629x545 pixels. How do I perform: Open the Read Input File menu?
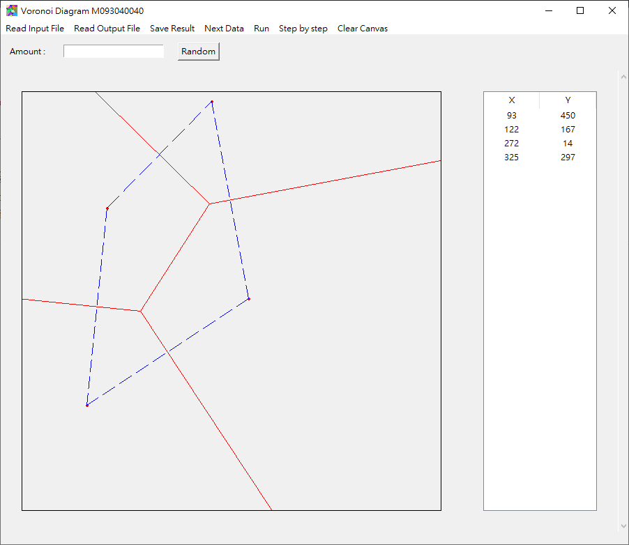pyautogui.click(x=35, y=29)
